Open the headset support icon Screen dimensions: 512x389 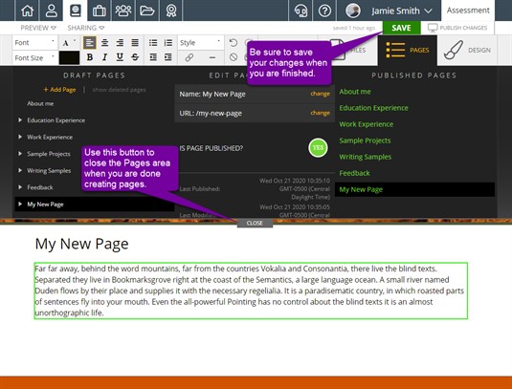pos(301,11)
